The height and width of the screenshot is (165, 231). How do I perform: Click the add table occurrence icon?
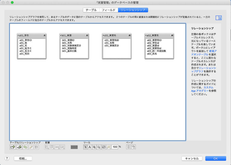13,147
